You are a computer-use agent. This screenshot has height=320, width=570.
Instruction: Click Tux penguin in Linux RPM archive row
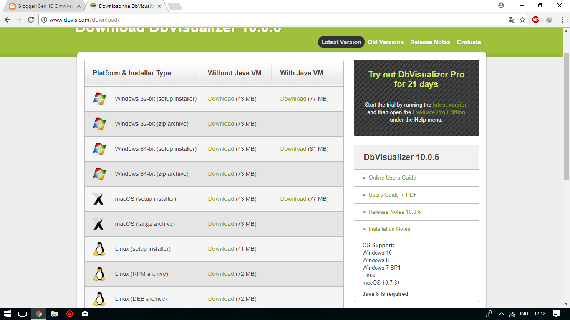coord(99,274)
